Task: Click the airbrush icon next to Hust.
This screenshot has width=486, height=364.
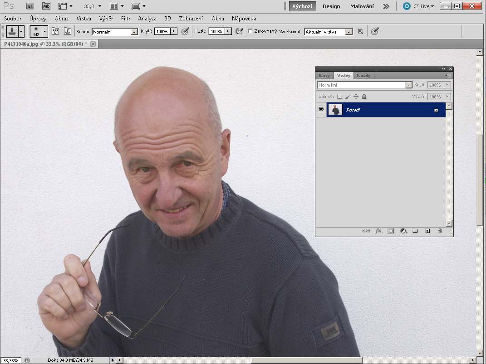Action: pyautogui.click(x=239, y=31)
